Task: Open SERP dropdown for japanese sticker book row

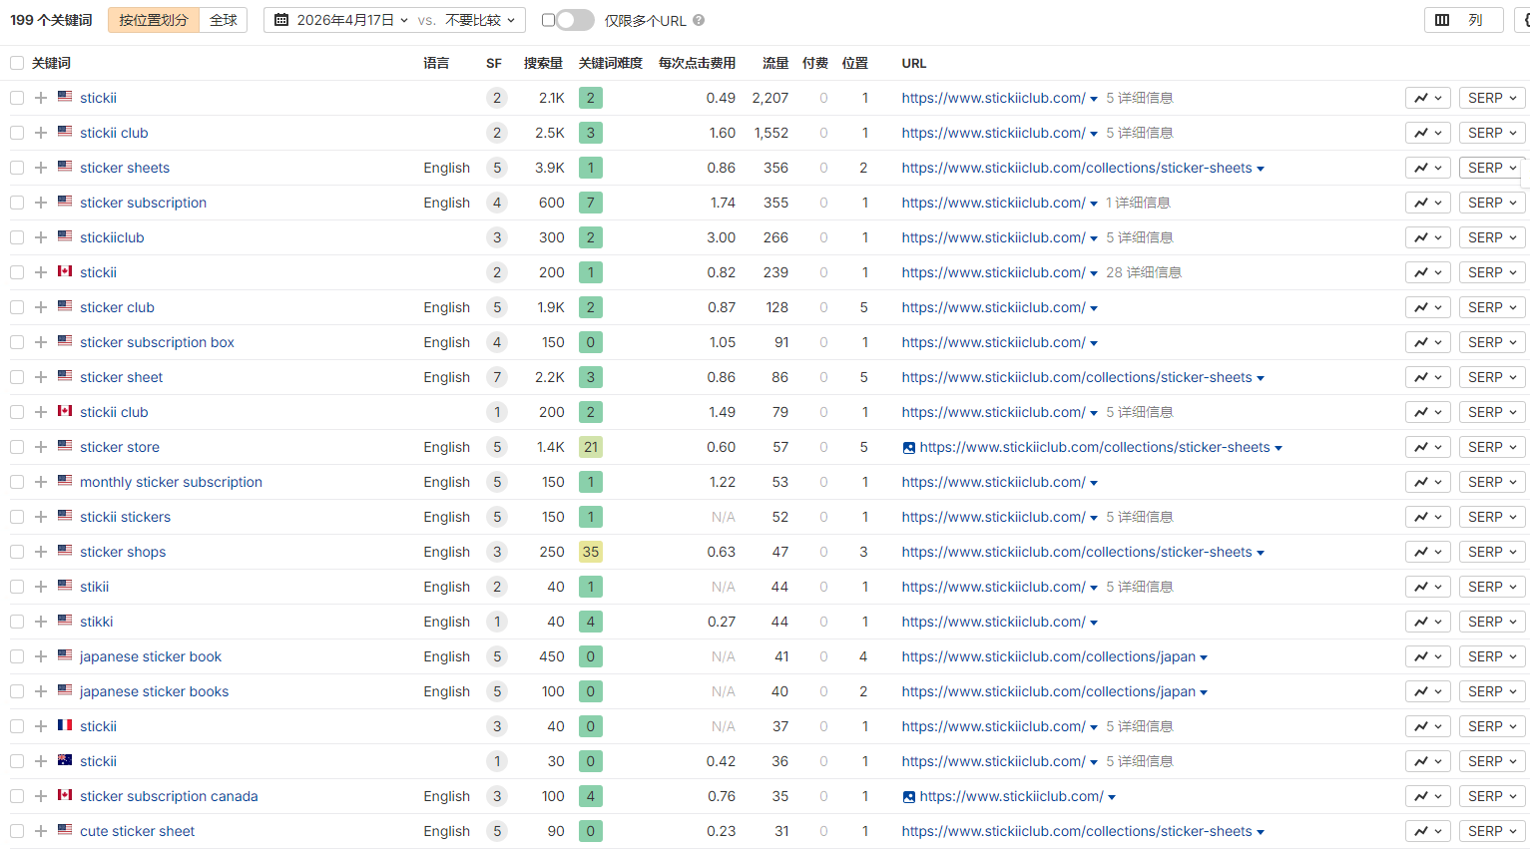Action: (x=1492, y=656)
